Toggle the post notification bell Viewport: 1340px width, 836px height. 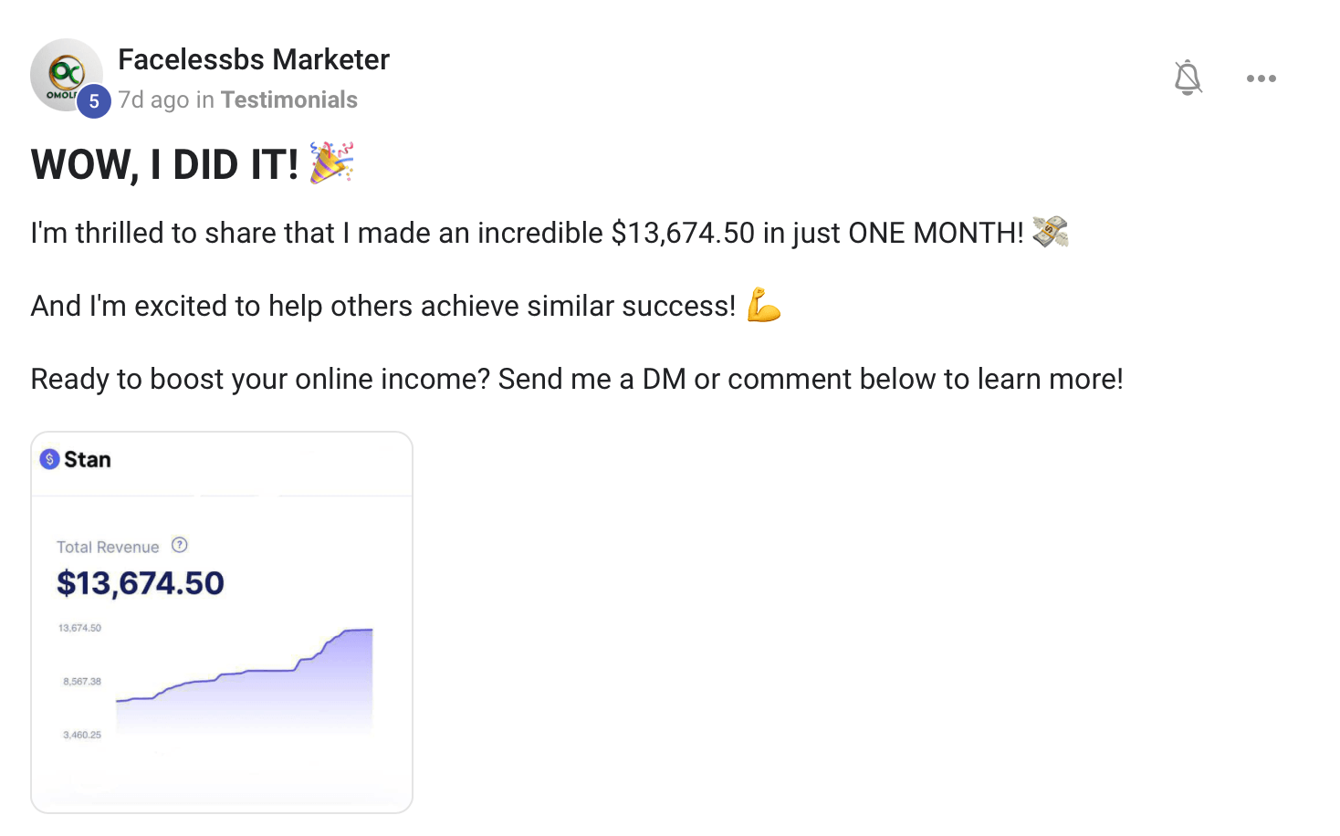1188,78
